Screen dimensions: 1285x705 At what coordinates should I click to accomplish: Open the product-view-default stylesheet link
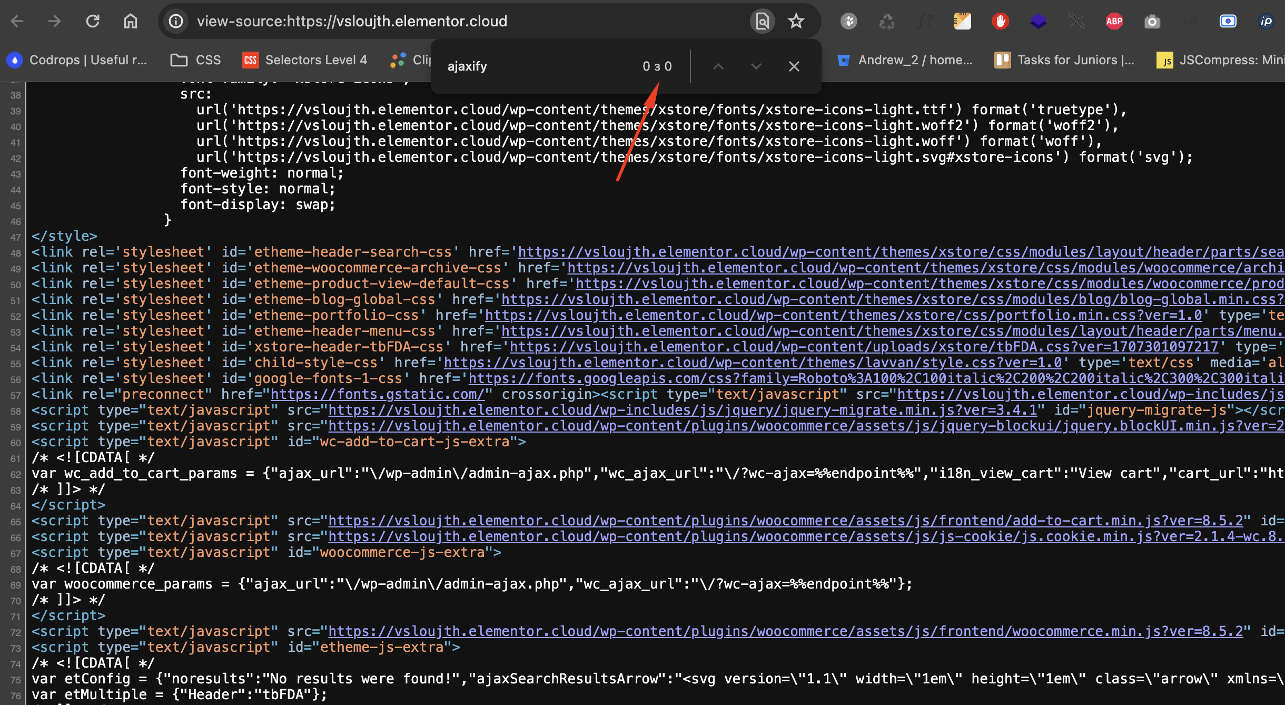930,283
